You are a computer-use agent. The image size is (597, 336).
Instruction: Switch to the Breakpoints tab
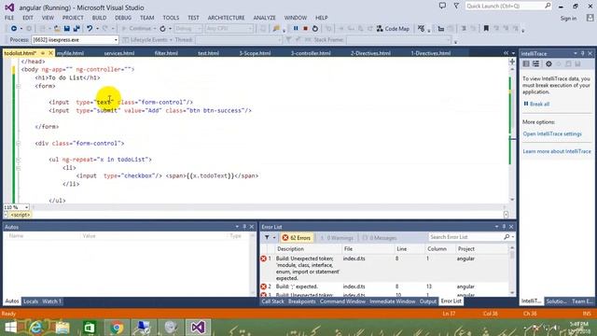pyautogui.click(x=302, y=301)
